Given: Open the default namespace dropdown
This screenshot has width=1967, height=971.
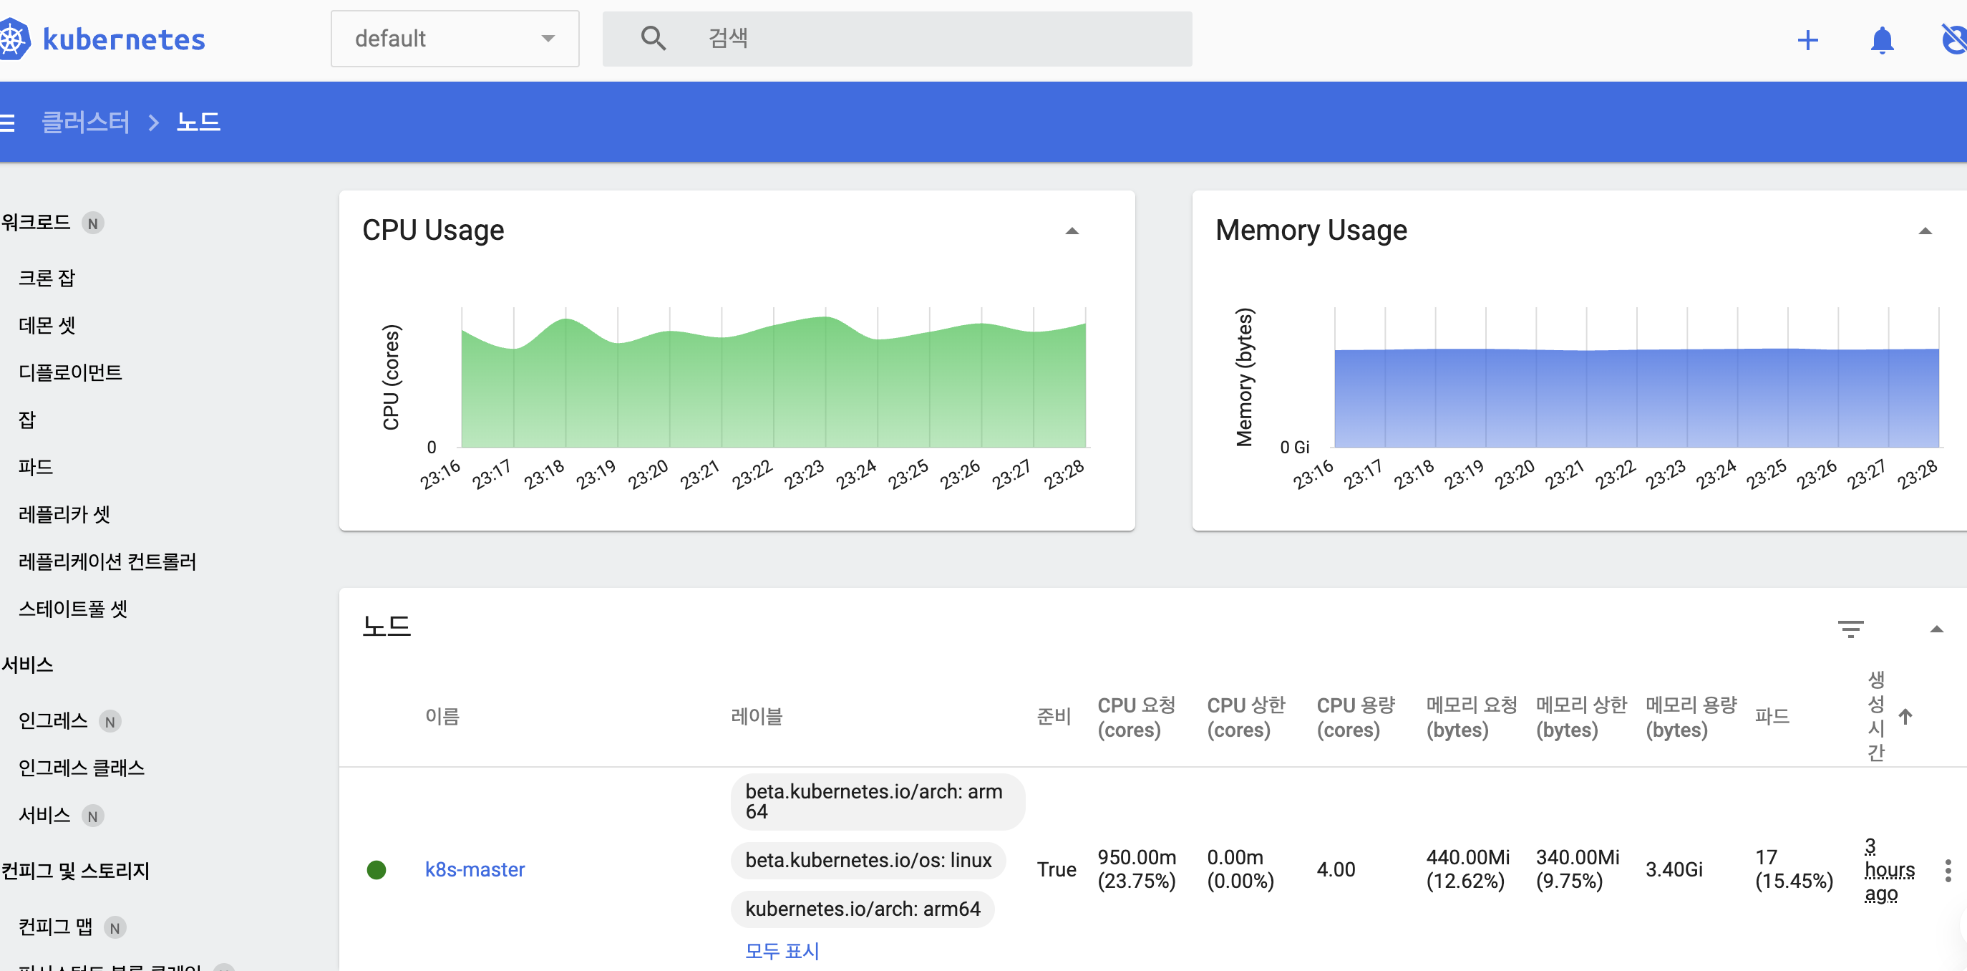Looking at the screenshot, I should [x=455, y=38].
